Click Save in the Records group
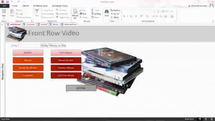Screen dimensions: 215x121 [83, 14]
